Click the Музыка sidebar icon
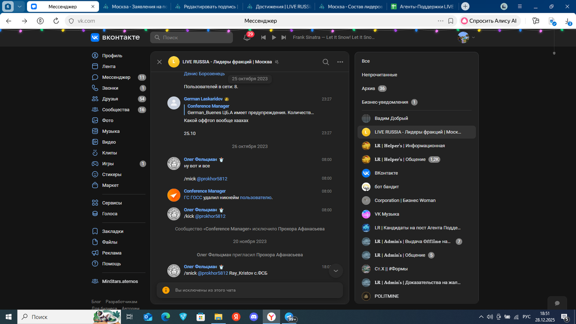 95,131
